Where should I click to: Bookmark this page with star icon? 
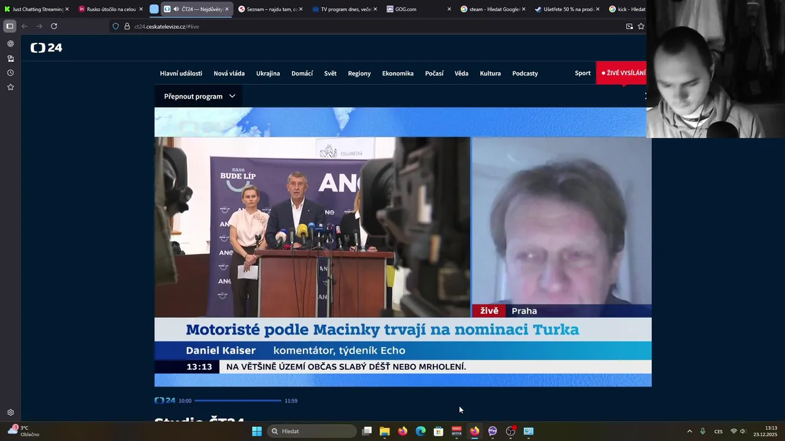(x=641, y=26)
